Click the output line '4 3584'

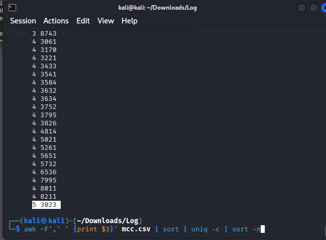pyautogui.click(x=44, y=83)
